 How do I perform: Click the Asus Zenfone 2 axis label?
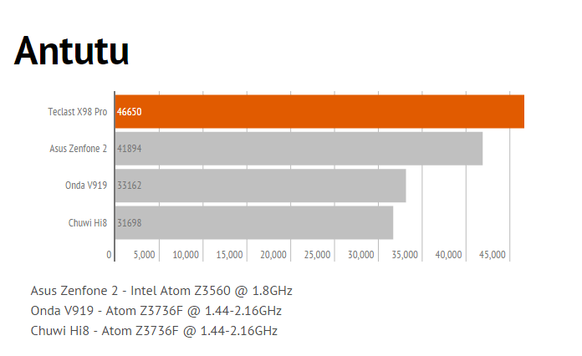[79, 148]
